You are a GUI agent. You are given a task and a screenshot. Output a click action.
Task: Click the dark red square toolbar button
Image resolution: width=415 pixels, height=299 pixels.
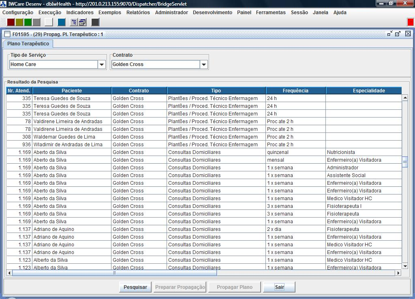11,22
